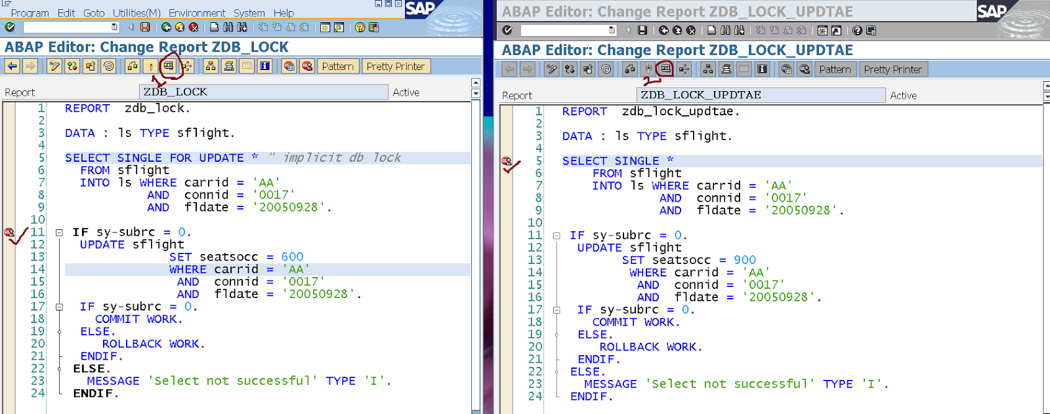The width and height of the screenshot is (1050, 414).
Task: Click Active/Inactive switch icon in ZDB_LOCK editor
Action: point(72,66)
